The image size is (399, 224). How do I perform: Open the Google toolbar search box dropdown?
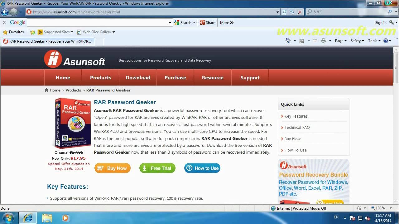[x=170, y=22]
